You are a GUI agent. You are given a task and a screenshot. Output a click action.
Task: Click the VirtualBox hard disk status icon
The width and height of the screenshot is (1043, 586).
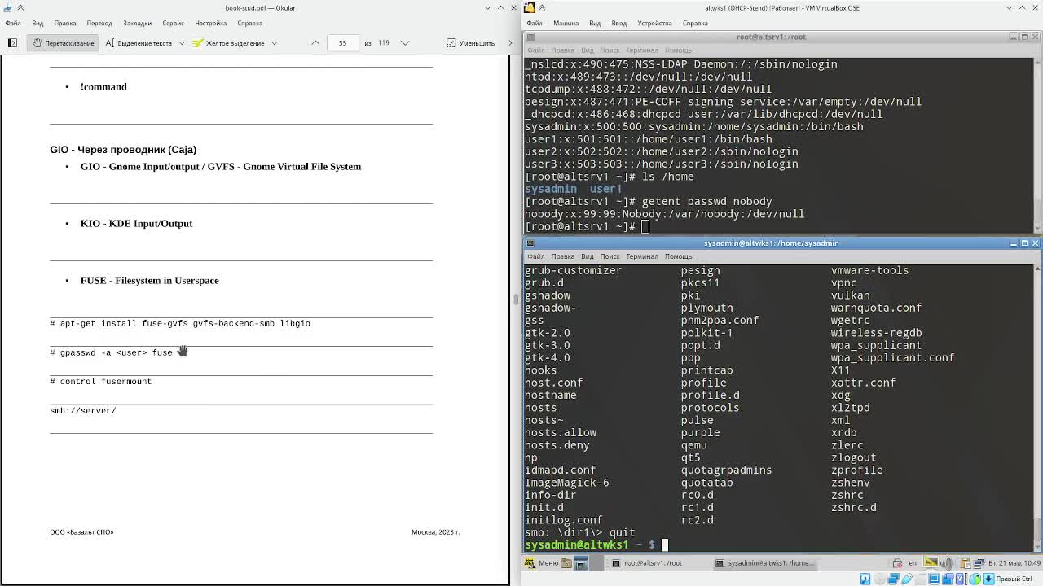point(865,579)
